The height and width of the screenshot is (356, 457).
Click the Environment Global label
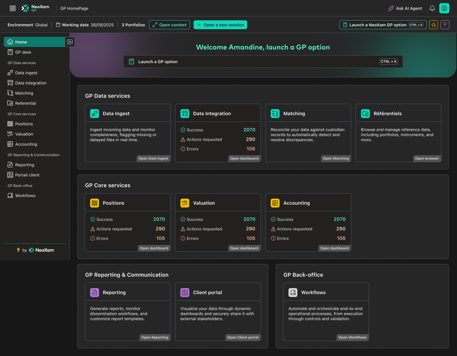click(28, 25)
